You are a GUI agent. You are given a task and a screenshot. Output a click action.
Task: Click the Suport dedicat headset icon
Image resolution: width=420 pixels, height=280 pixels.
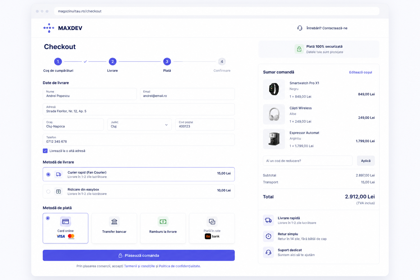[x=269, y=252]
